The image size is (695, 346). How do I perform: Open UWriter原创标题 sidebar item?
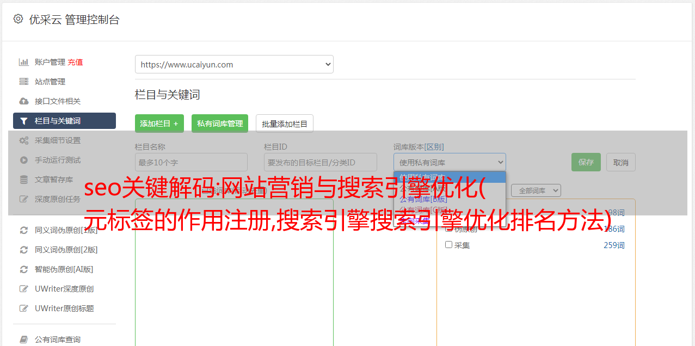(x=64, y=308)
